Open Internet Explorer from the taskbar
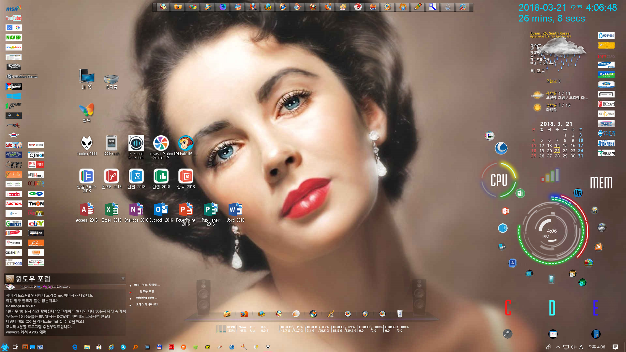 111,347
